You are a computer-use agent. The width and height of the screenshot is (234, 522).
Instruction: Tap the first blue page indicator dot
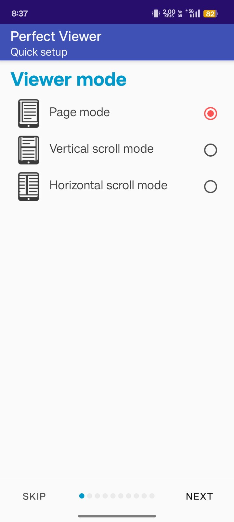click(82, 496)
